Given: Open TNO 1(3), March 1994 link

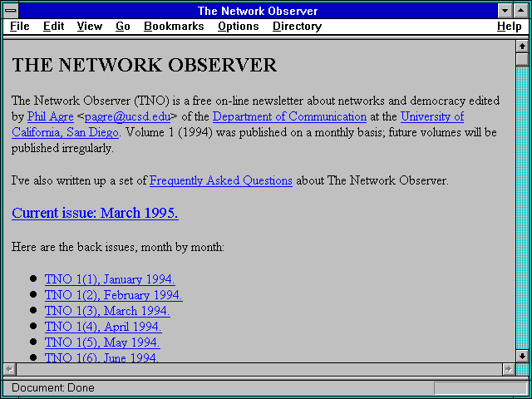Looking at the screenshot, I should [x=107, y=311].
